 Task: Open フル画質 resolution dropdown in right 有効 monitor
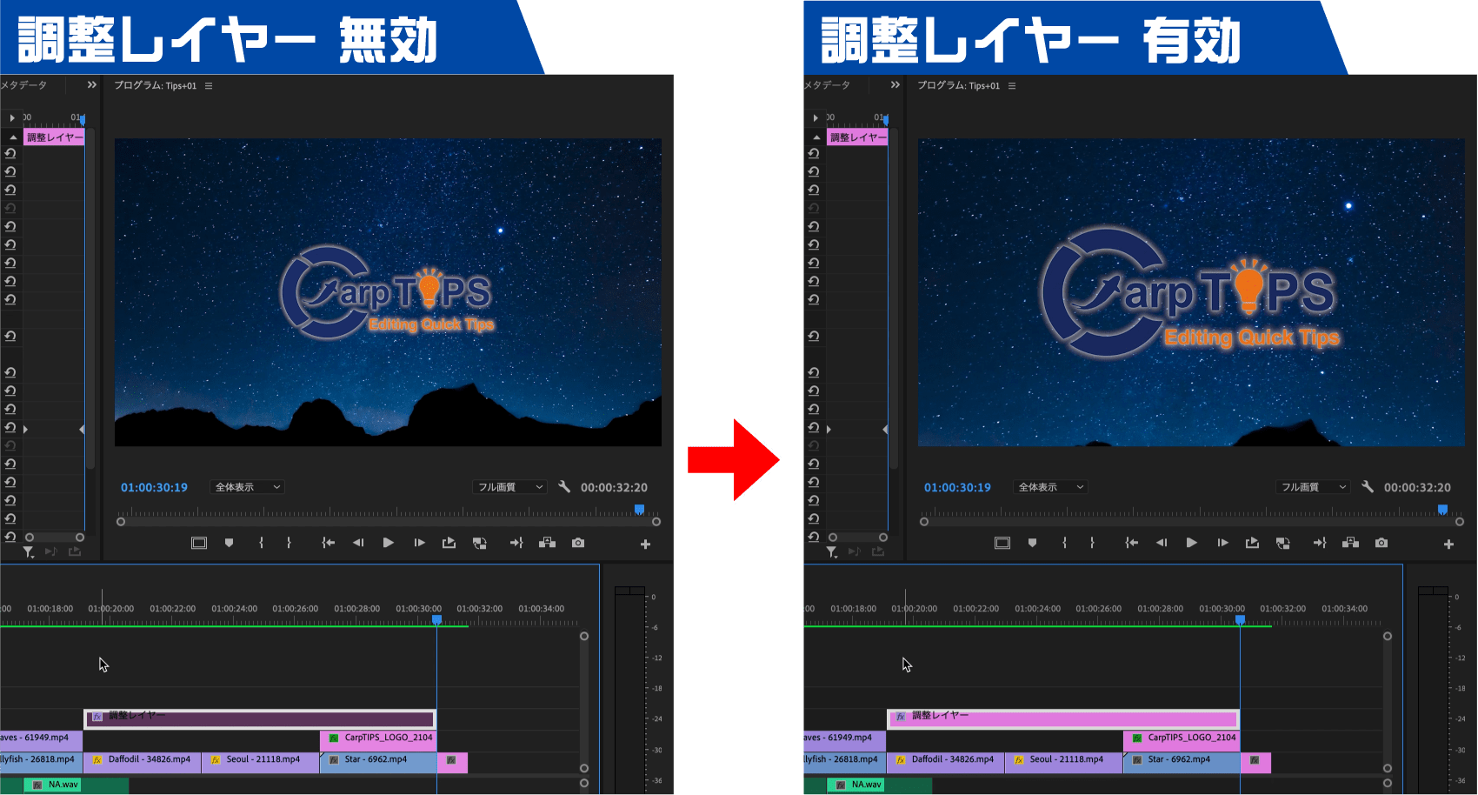click(1313, 487)
